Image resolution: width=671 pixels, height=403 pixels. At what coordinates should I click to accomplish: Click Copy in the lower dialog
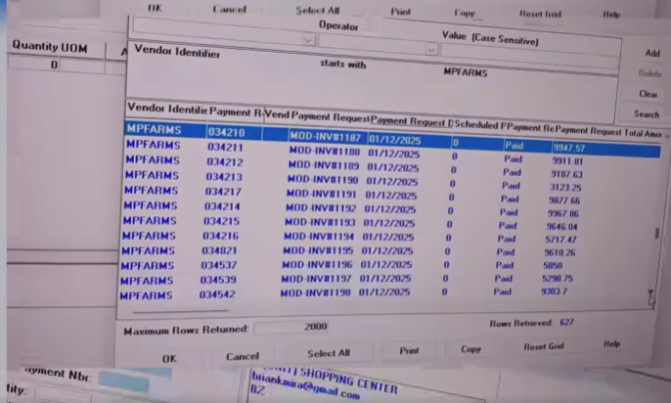[470, 349]
